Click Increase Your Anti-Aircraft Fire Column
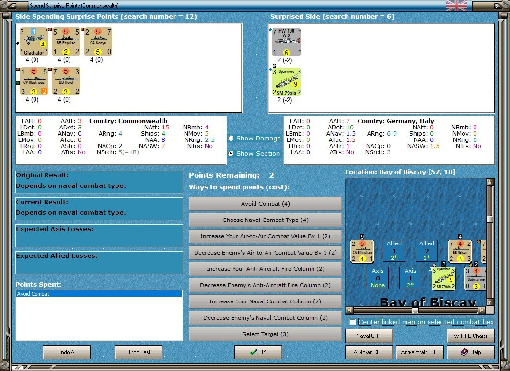 tap(266, 269)
